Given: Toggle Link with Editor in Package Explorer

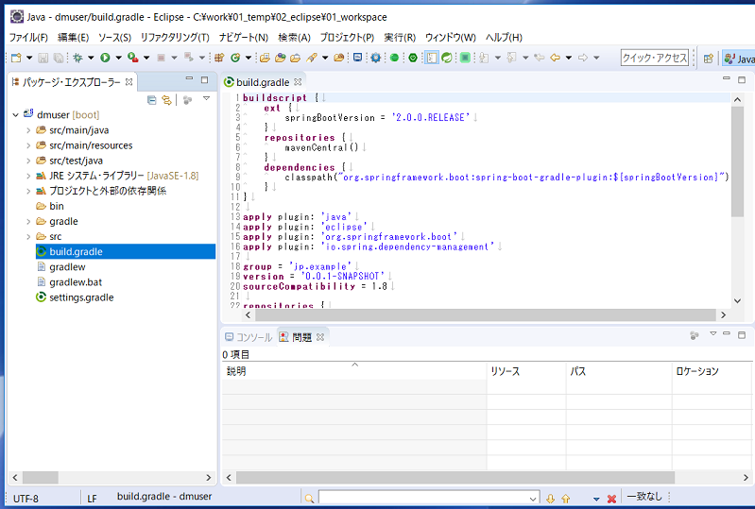Looking at the screenshot, I should point(166,100).
